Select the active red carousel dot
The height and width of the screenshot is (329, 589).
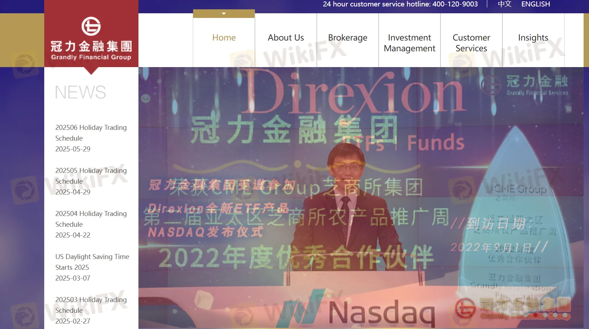coord(536,315)
